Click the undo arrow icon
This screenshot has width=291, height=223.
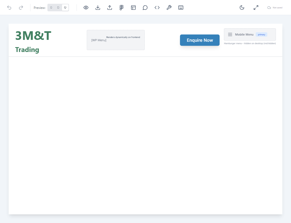pyautogui.click(x=9, y=8)
